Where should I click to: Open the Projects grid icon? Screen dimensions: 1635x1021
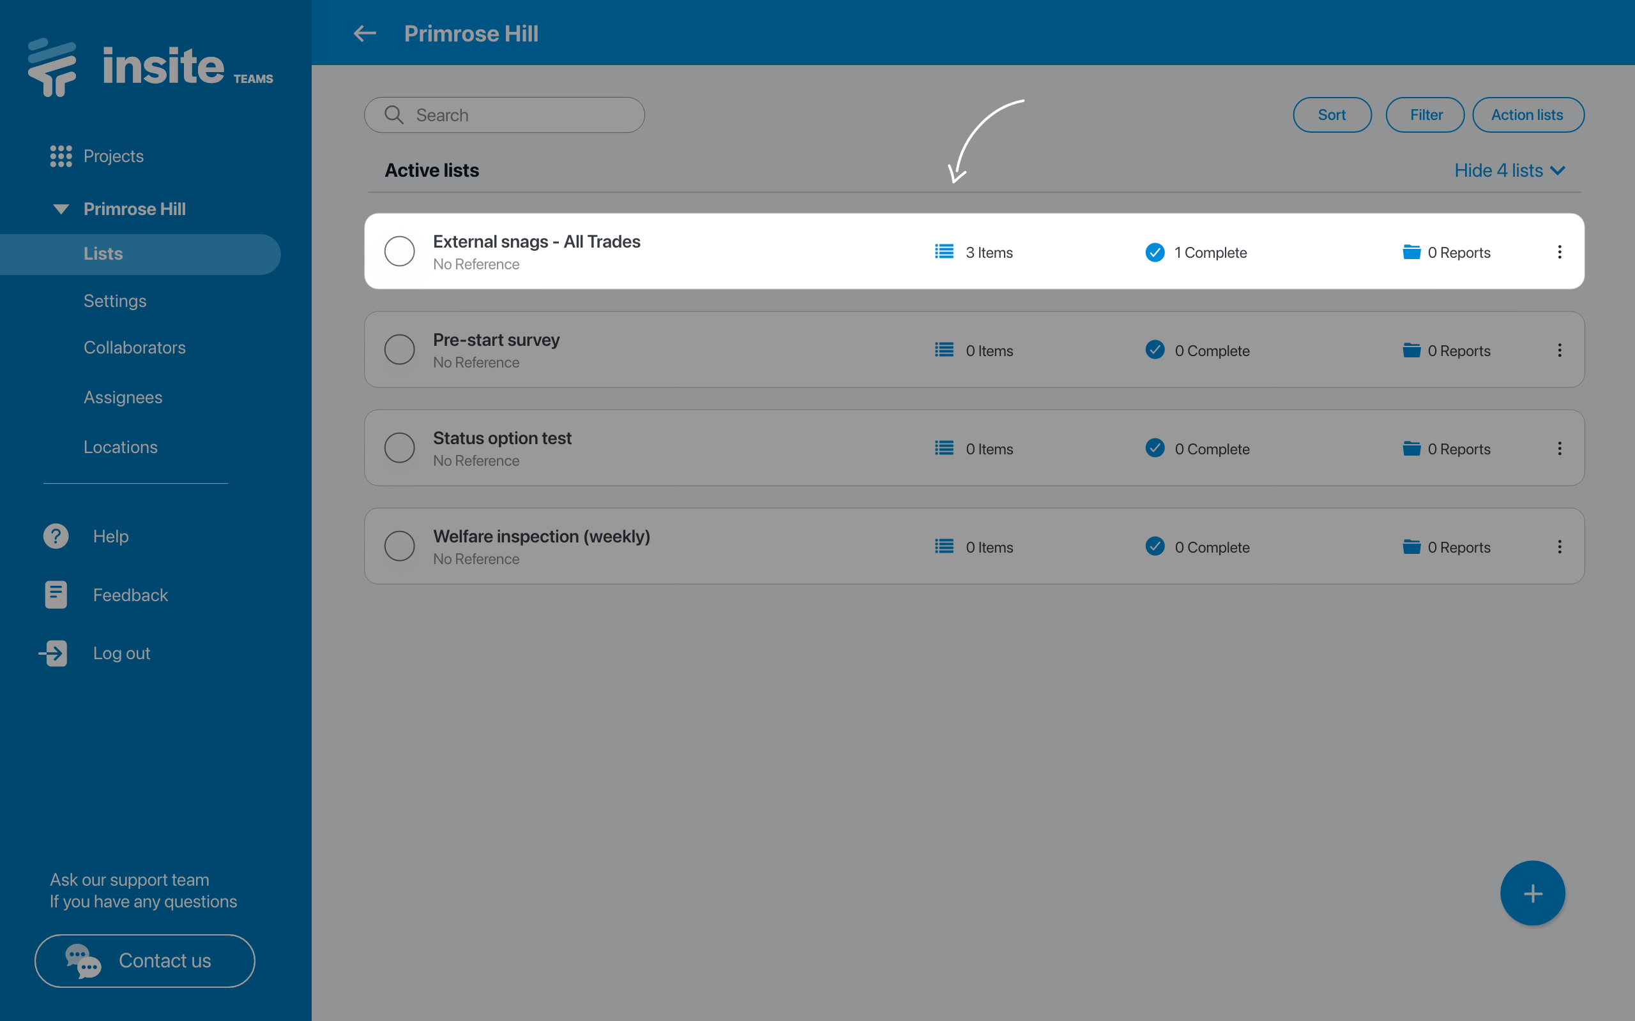61,156
